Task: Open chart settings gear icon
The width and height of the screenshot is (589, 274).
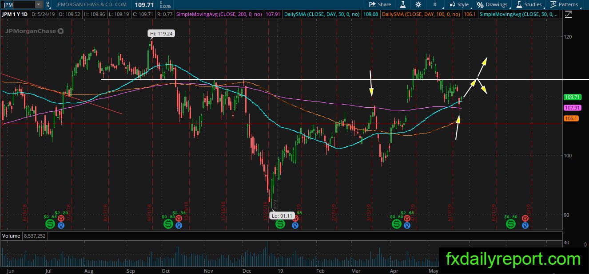Action: point(418,4)
